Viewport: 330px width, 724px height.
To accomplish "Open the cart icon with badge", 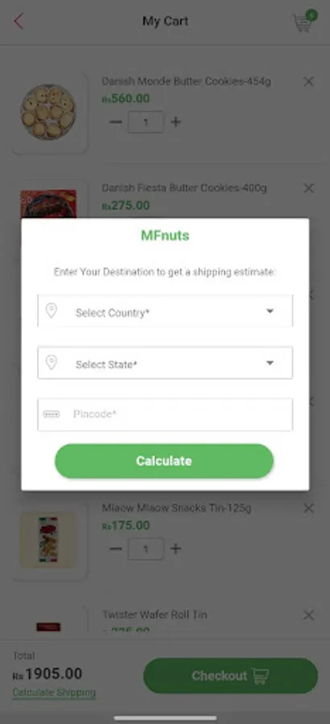I will [304, 22].
